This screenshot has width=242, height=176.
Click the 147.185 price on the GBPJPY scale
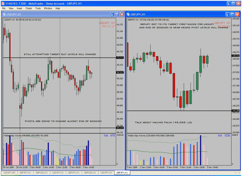[x=236, y=85]
